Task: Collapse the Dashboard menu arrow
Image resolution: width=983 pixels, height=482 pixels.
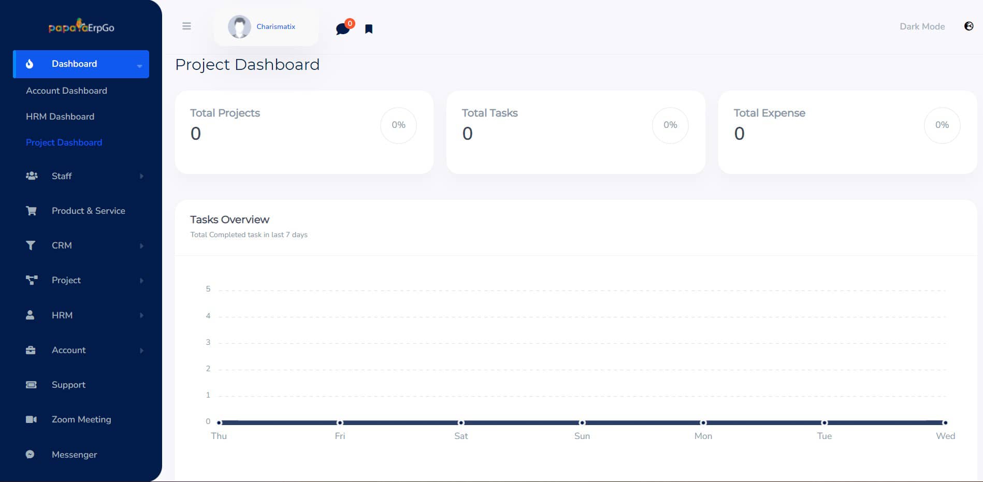Action: (139, 66)
